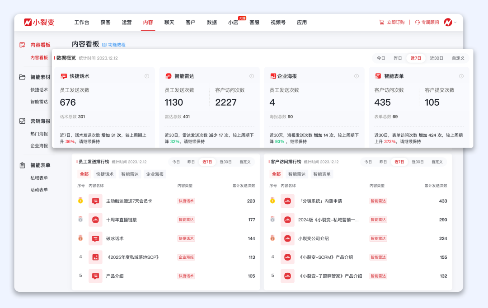The image size is (488, 308).
Task: Select the 营销海报 sidebar icon
Action: click(x=21, y=121)
